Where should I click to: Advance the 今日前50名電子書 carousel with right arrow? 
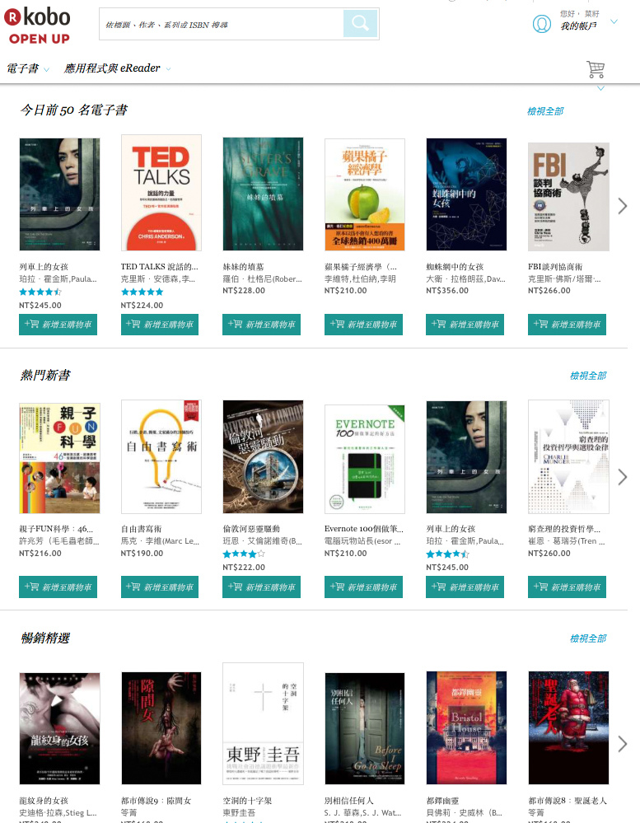click(622, 206)
